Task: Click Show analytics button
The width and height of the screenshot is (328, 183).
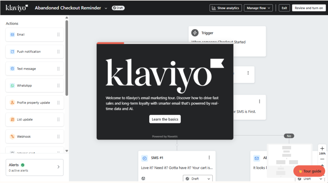Action: pos(226,8)
